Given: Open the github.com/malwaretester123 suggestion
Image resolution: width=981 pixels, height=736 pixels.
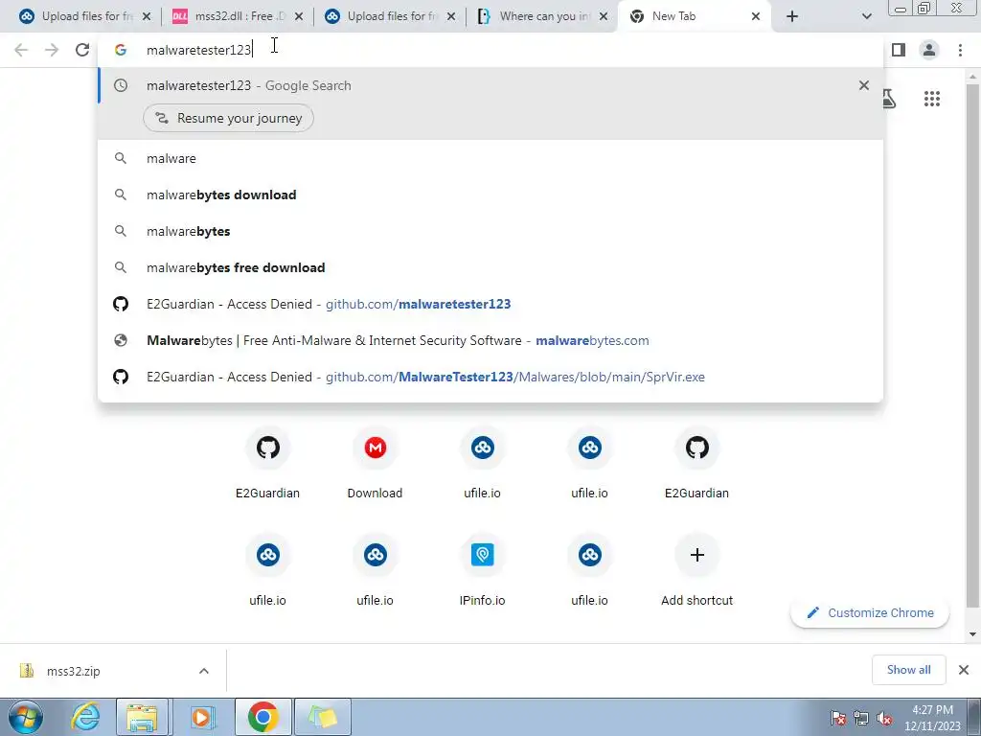Looking at the screenshot, I should click(490, 304).
